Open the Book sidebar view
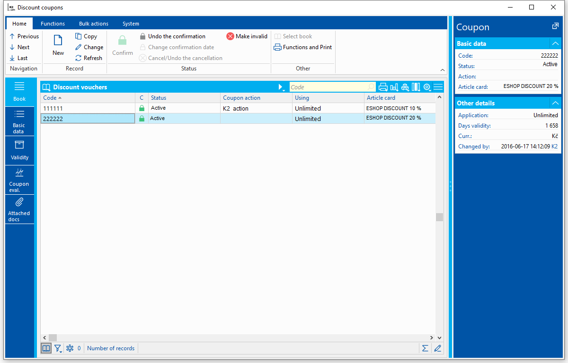Screen dimensions: 568x363 [x=19, y=92]
